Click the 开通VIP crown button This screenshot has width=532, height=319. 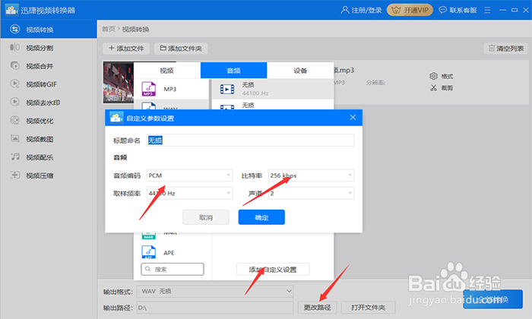410,10
